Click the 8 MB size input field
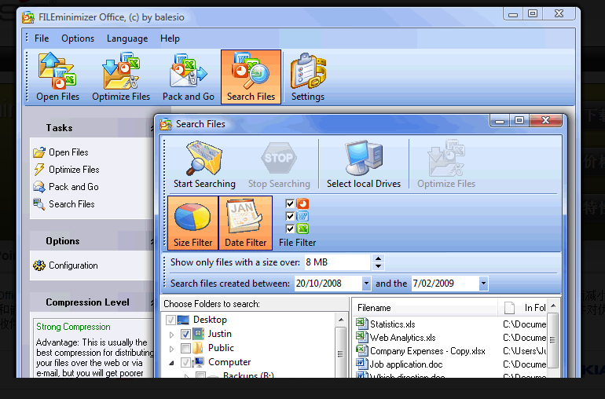605x399 pixels. click(338, 262)
